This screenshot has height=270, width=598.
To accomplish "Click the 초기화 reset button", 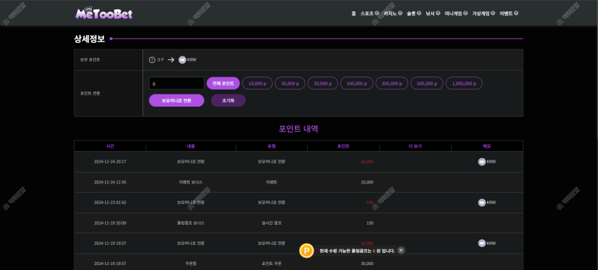I will tap(228, 100).
